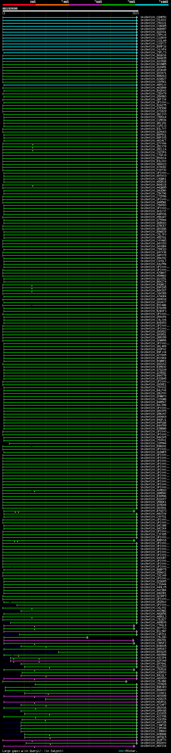
Task: Select the UniRef100_C1GNY9 label
Action: (153, 38)
